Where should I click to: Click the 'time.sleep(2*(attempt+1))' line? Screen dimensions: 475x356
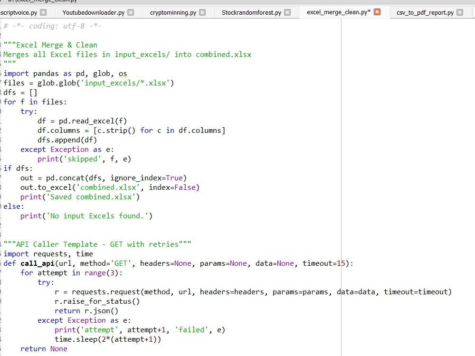click(108, 340)
